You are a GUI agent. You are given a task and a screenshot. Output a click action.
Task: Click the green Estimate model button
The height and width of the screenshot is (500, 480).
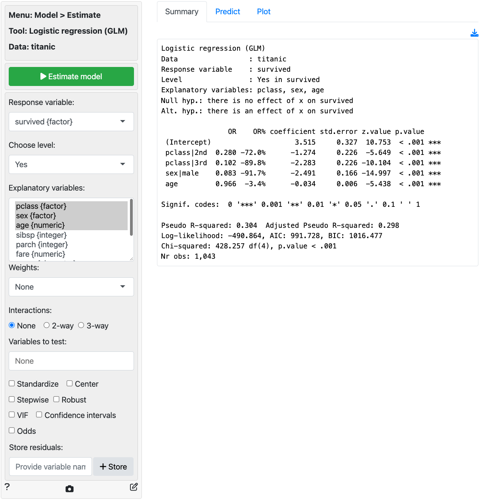coord(71,76)
